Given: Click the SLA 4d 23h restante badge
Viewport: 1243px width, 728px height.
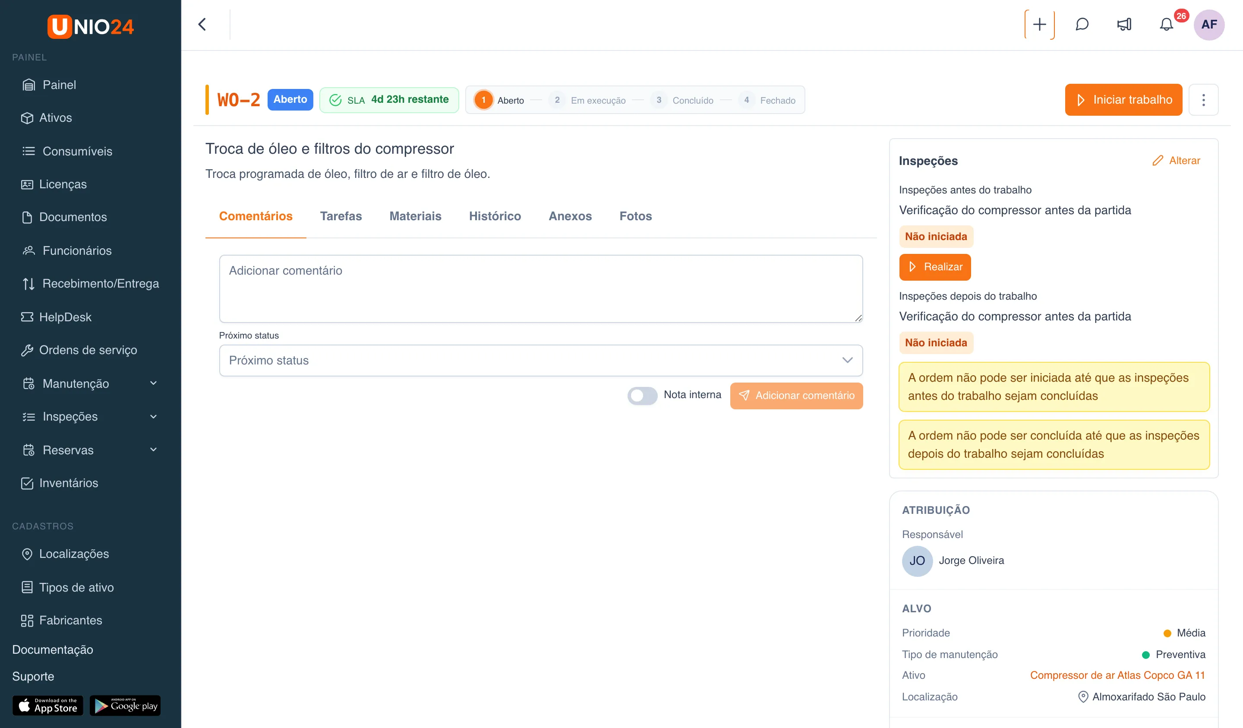Looking at the screenshot, I should 389,100.
